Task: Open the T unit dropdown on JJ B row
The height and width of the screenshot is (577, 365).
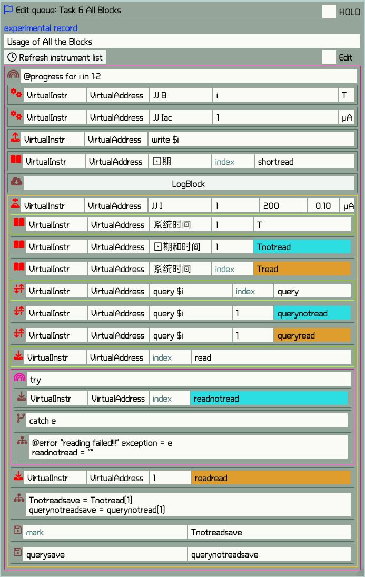Action: pos(346,95)
